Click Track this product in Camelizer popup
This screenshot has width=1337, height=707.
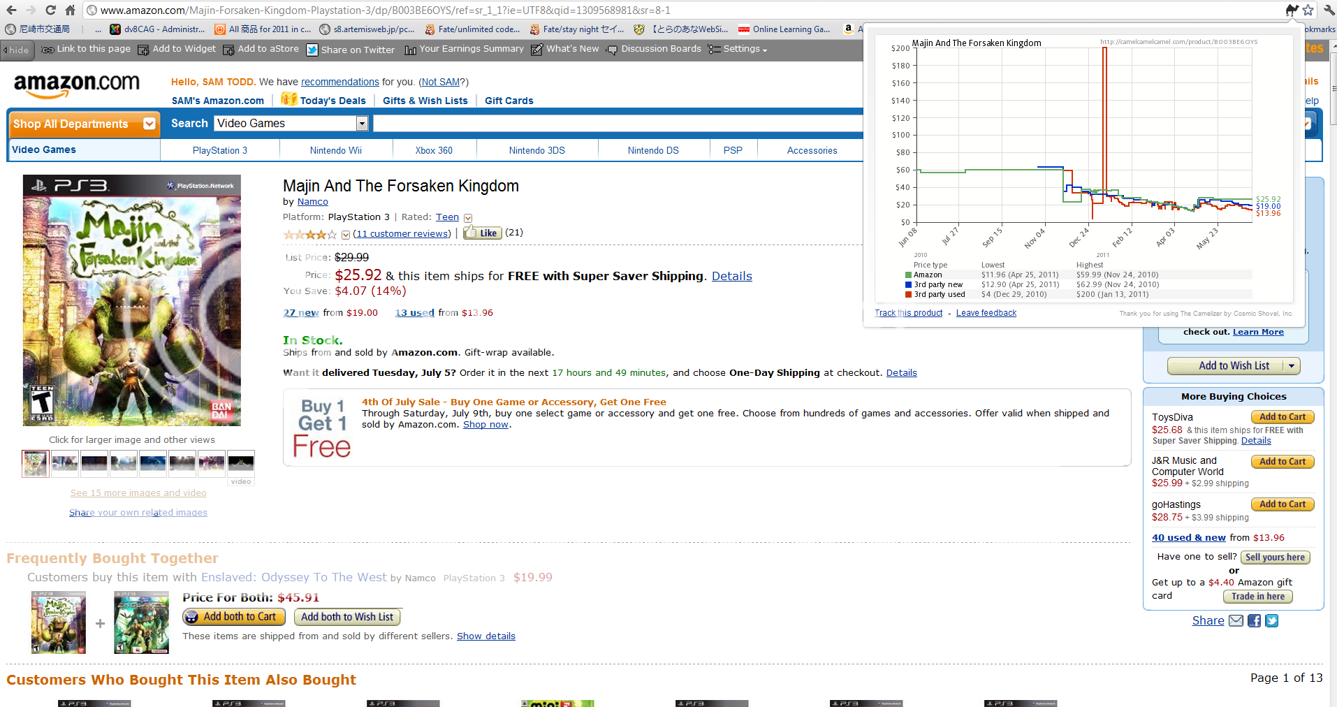pyautogui.click(x=908, y=313)
